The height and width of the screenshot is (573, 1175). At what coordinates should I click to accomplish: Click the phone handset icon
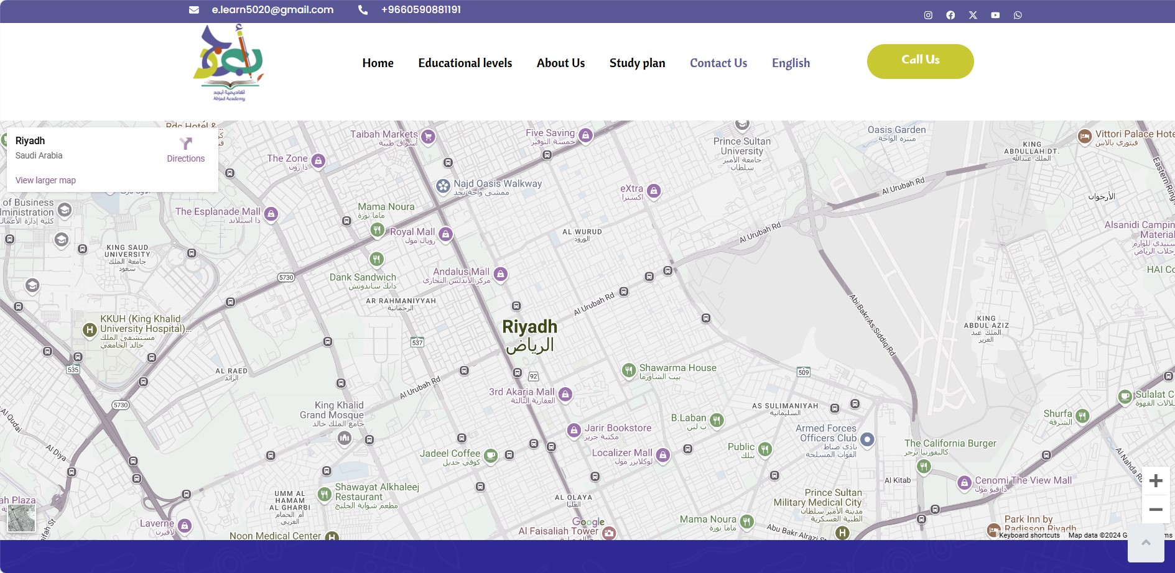[x=363, y=10]
